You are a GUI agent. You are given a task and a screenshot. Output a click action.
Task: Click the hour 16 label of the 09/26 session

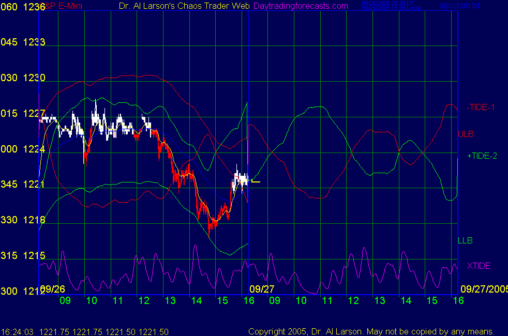(249, 300)
